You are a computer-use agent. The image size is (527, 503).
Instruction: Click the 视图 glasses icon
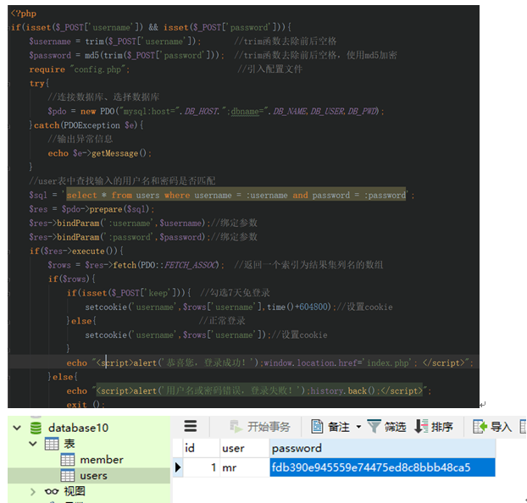pyautogui.click(x=52, y=492)
